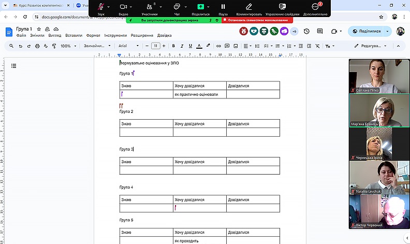410x244 pixels.
Task: Open the Формат menu
Action: tap(94, 36)
